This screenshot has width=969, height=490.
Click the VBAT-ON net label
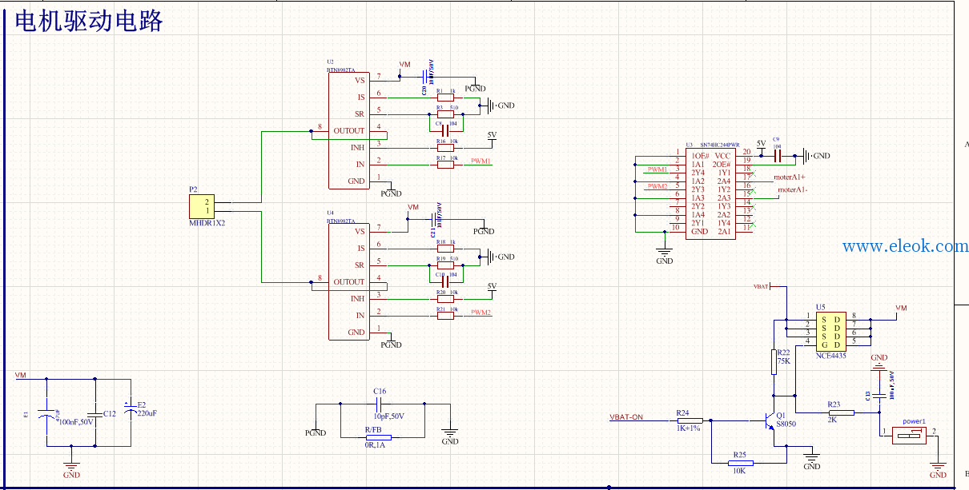(626, 416)
